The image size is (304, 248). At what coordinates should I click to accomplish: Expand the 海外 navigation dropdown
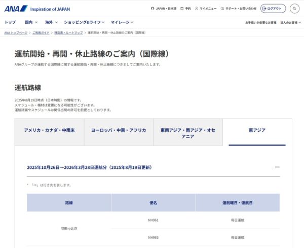pyautogui.click(x=51, y=22)
